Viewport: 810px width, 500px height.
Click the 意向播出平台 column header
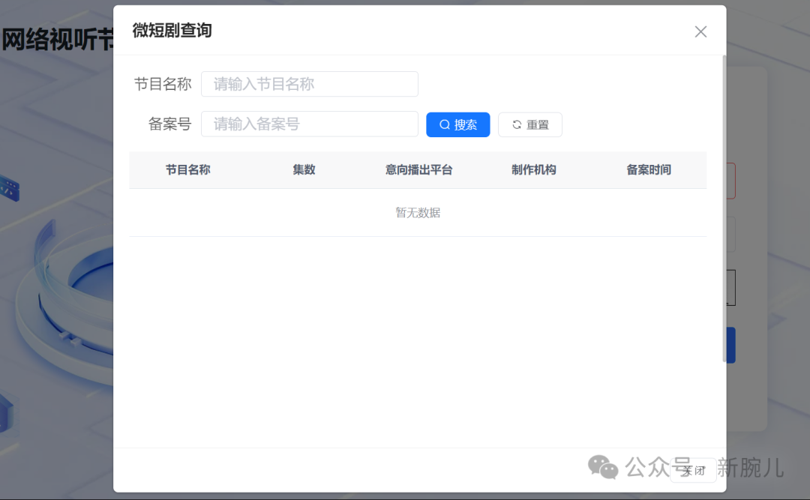418,169
